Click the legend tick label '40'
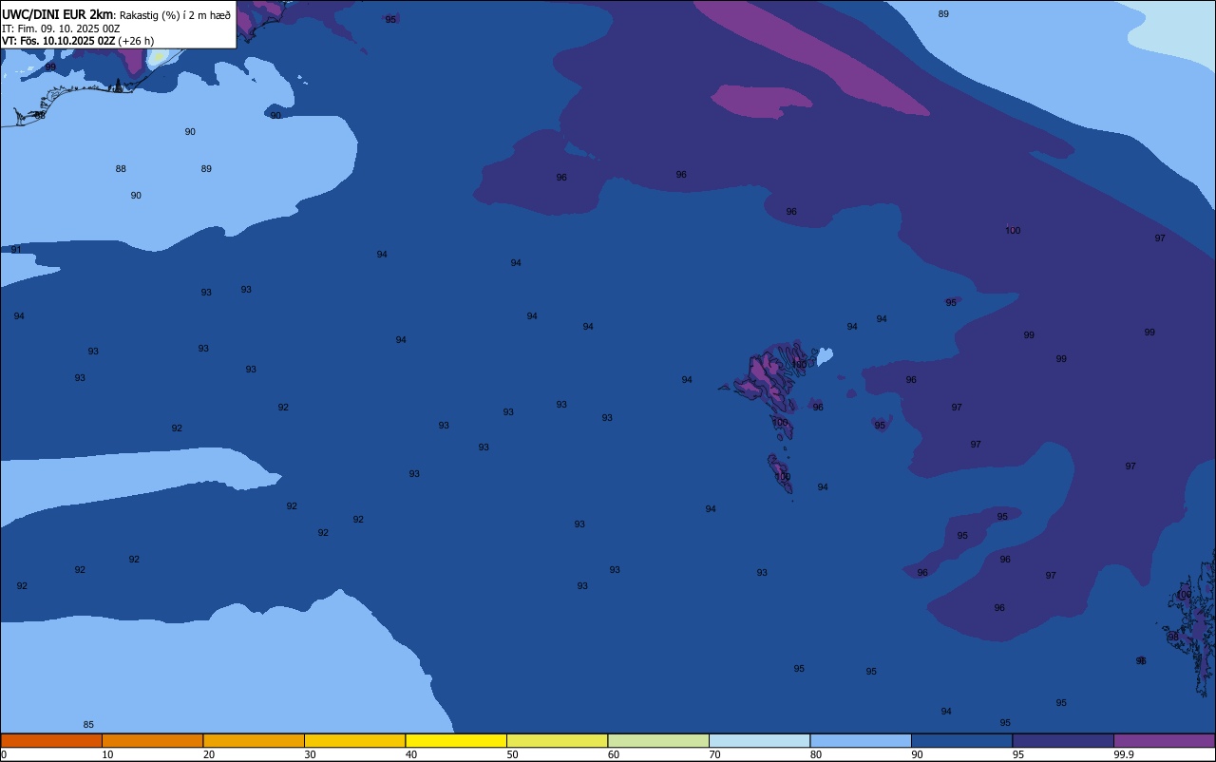This screenshot has height=762, width=1216. coord(411,754)
